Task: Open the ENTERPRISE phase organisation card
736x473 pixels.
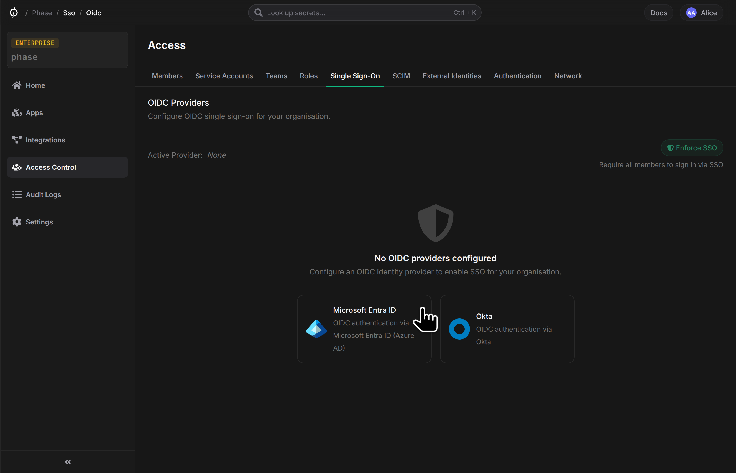Action: [68, 50]
